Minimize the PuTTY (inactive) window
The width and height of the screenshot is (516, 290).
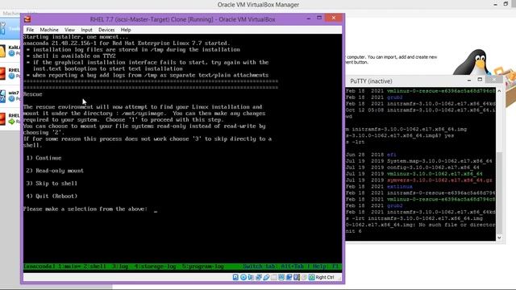[x=469, y=81]
